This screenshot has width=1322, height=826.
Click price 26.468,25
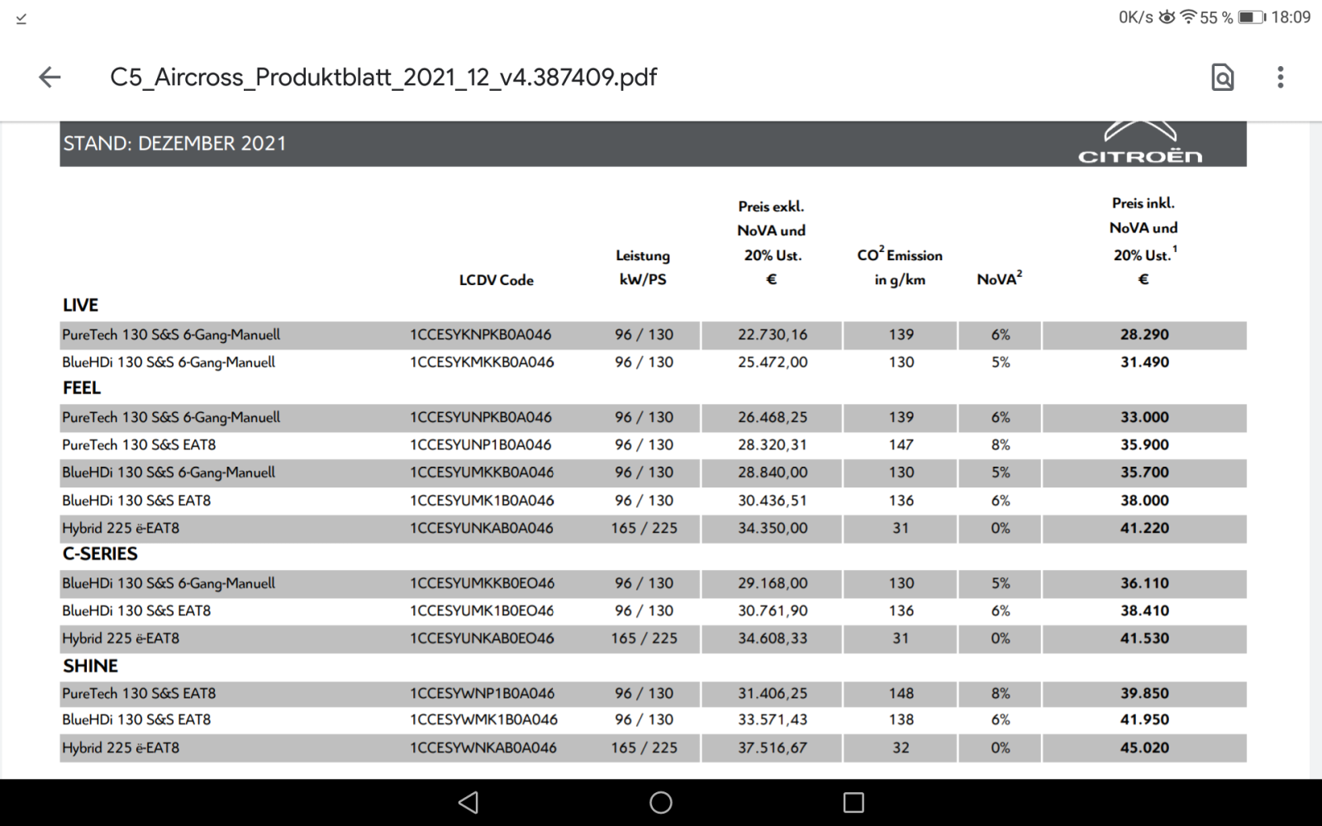tap(773, 417)
